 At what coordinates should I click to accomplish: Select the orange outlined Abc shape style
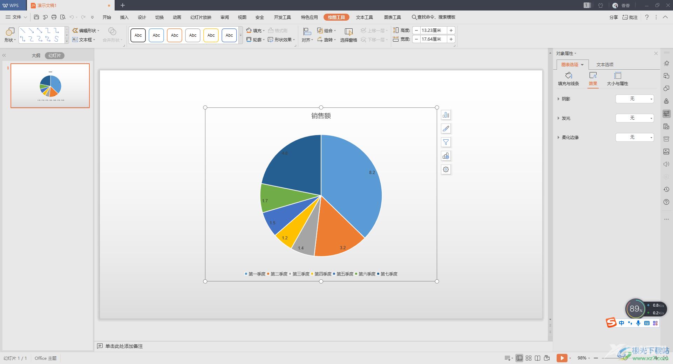[x=175, y=35]
